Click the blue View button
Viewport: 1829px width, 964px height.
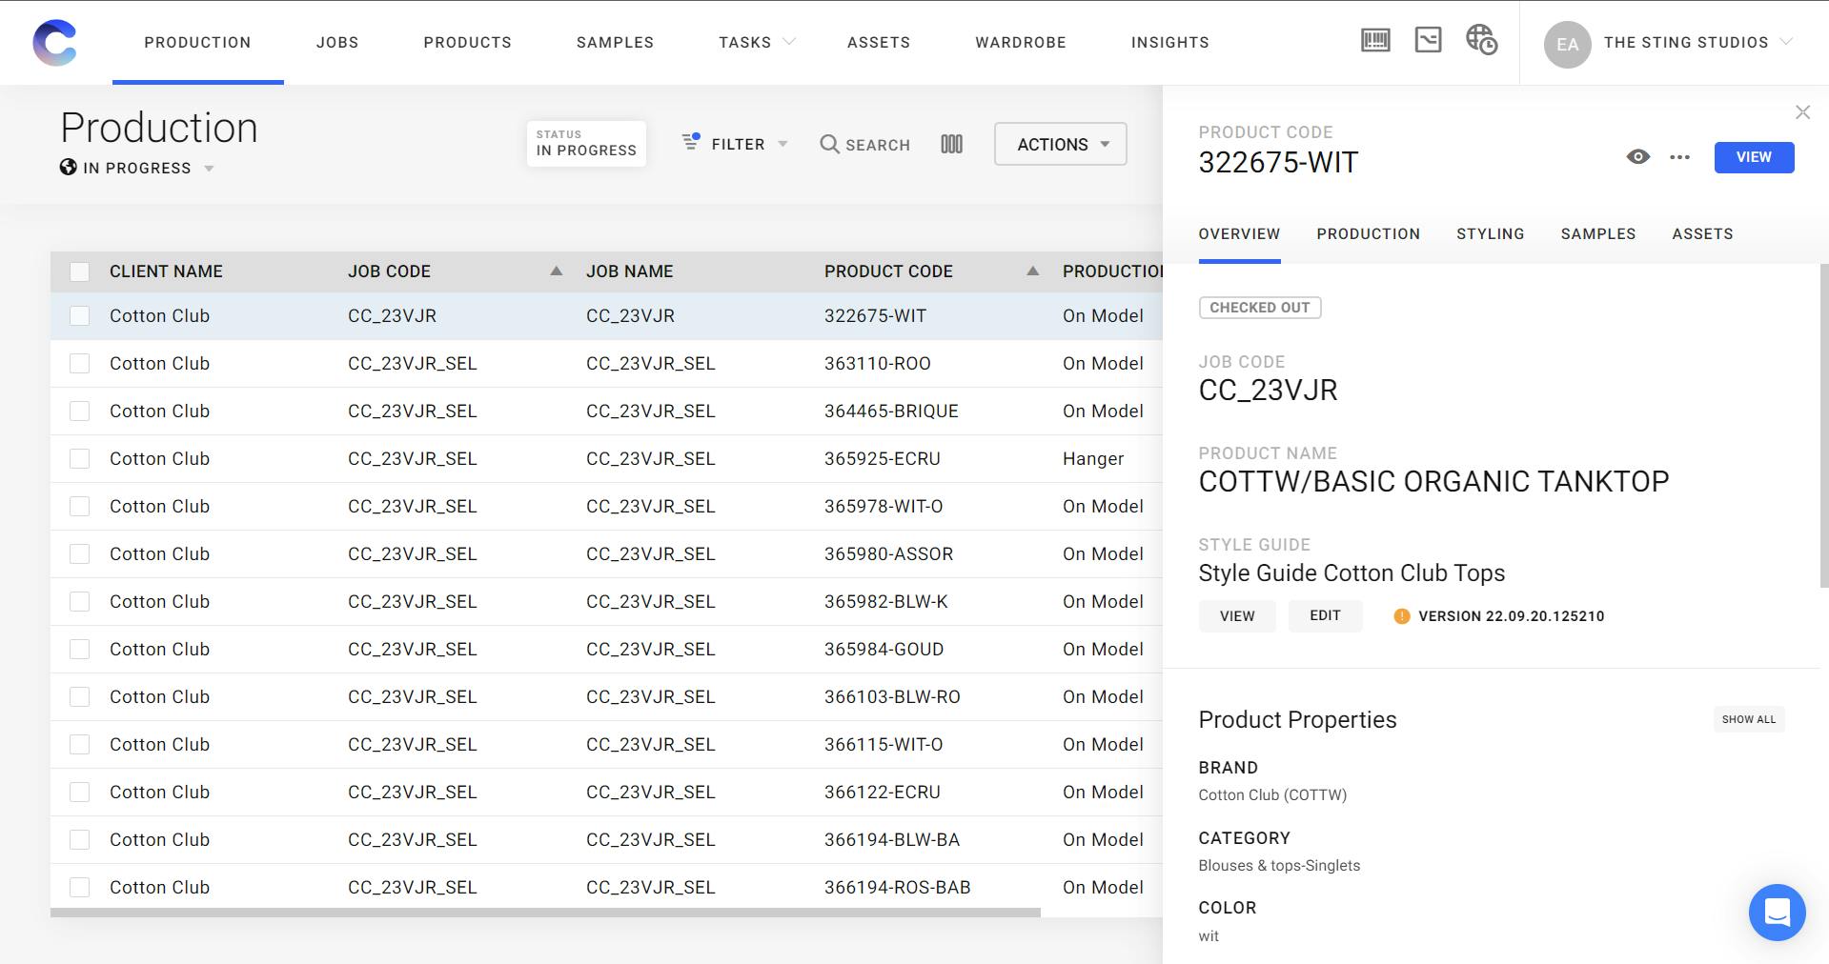point(1754,157)
